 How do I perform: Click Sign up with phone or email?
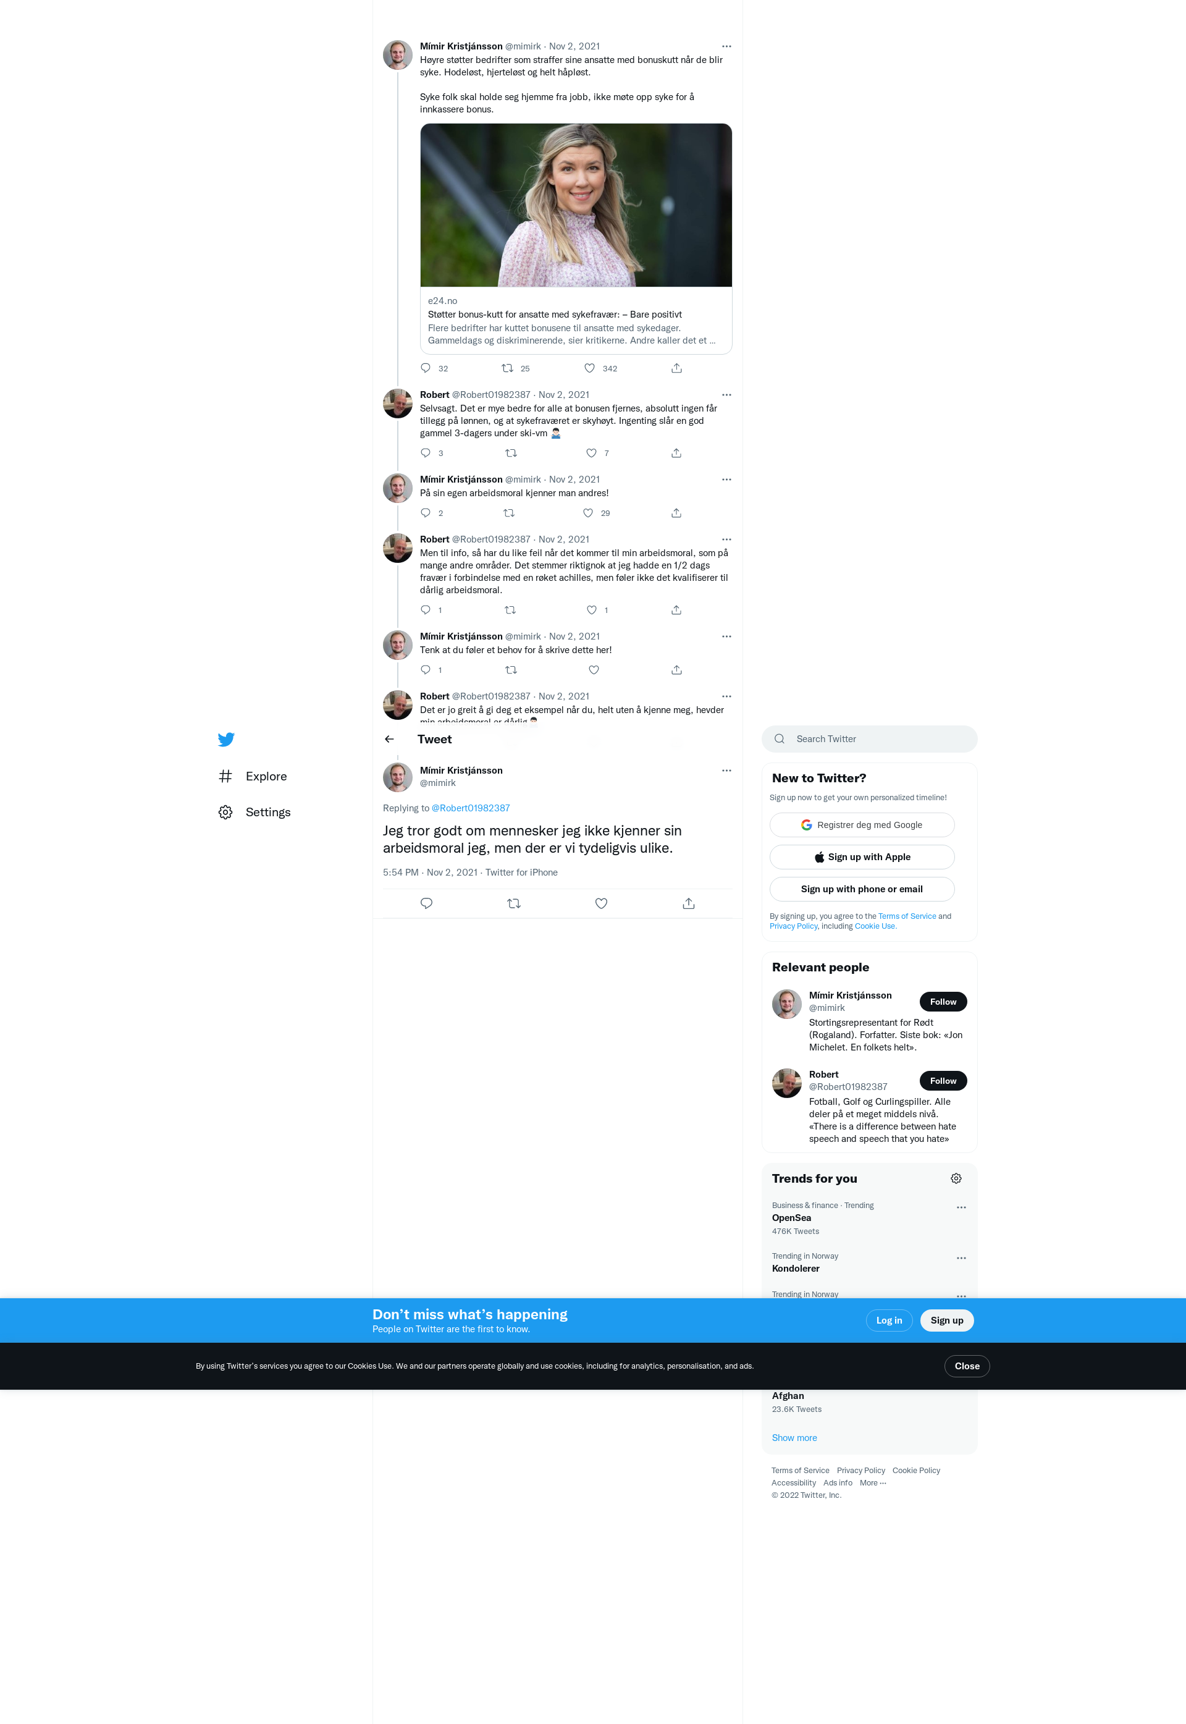(862, 889)
